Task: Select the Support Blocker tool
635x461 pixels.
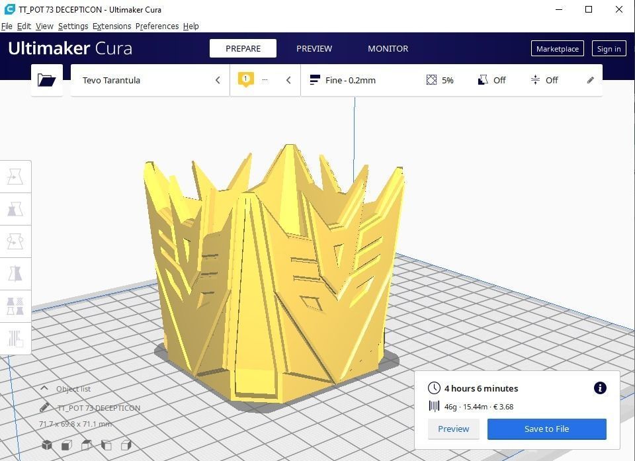Action: [x=15, y=339]
